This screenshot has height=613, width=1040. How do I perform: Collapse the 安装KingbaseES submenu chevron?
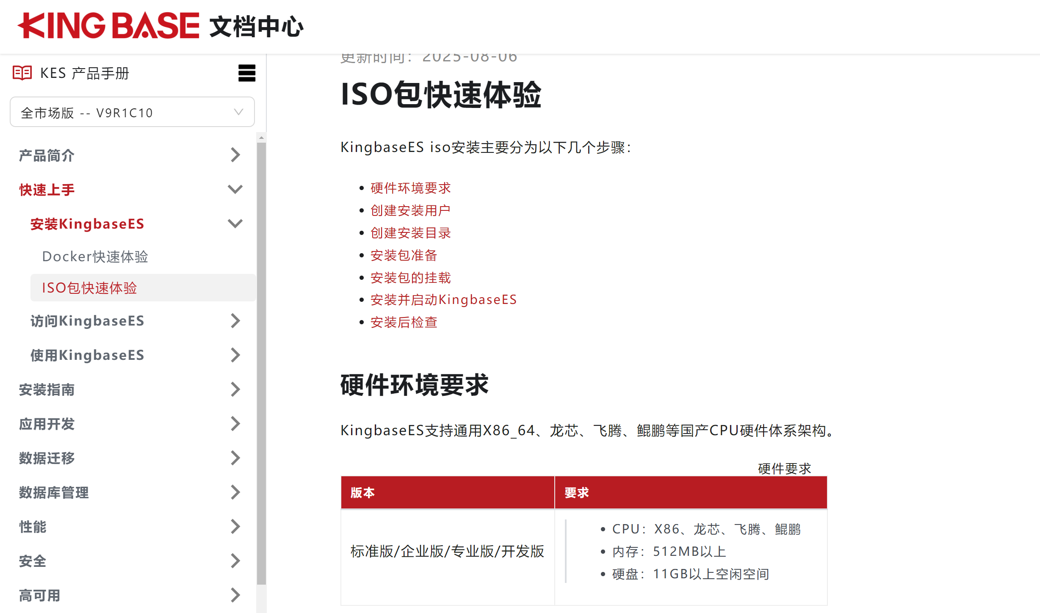coord(235,224)
